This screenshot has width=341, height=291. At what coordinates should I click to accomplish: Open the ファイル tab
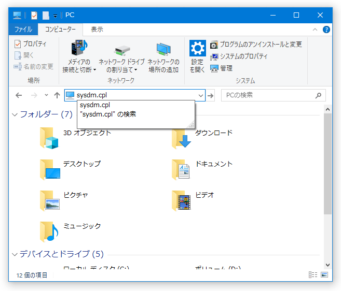tap(23, 30)
